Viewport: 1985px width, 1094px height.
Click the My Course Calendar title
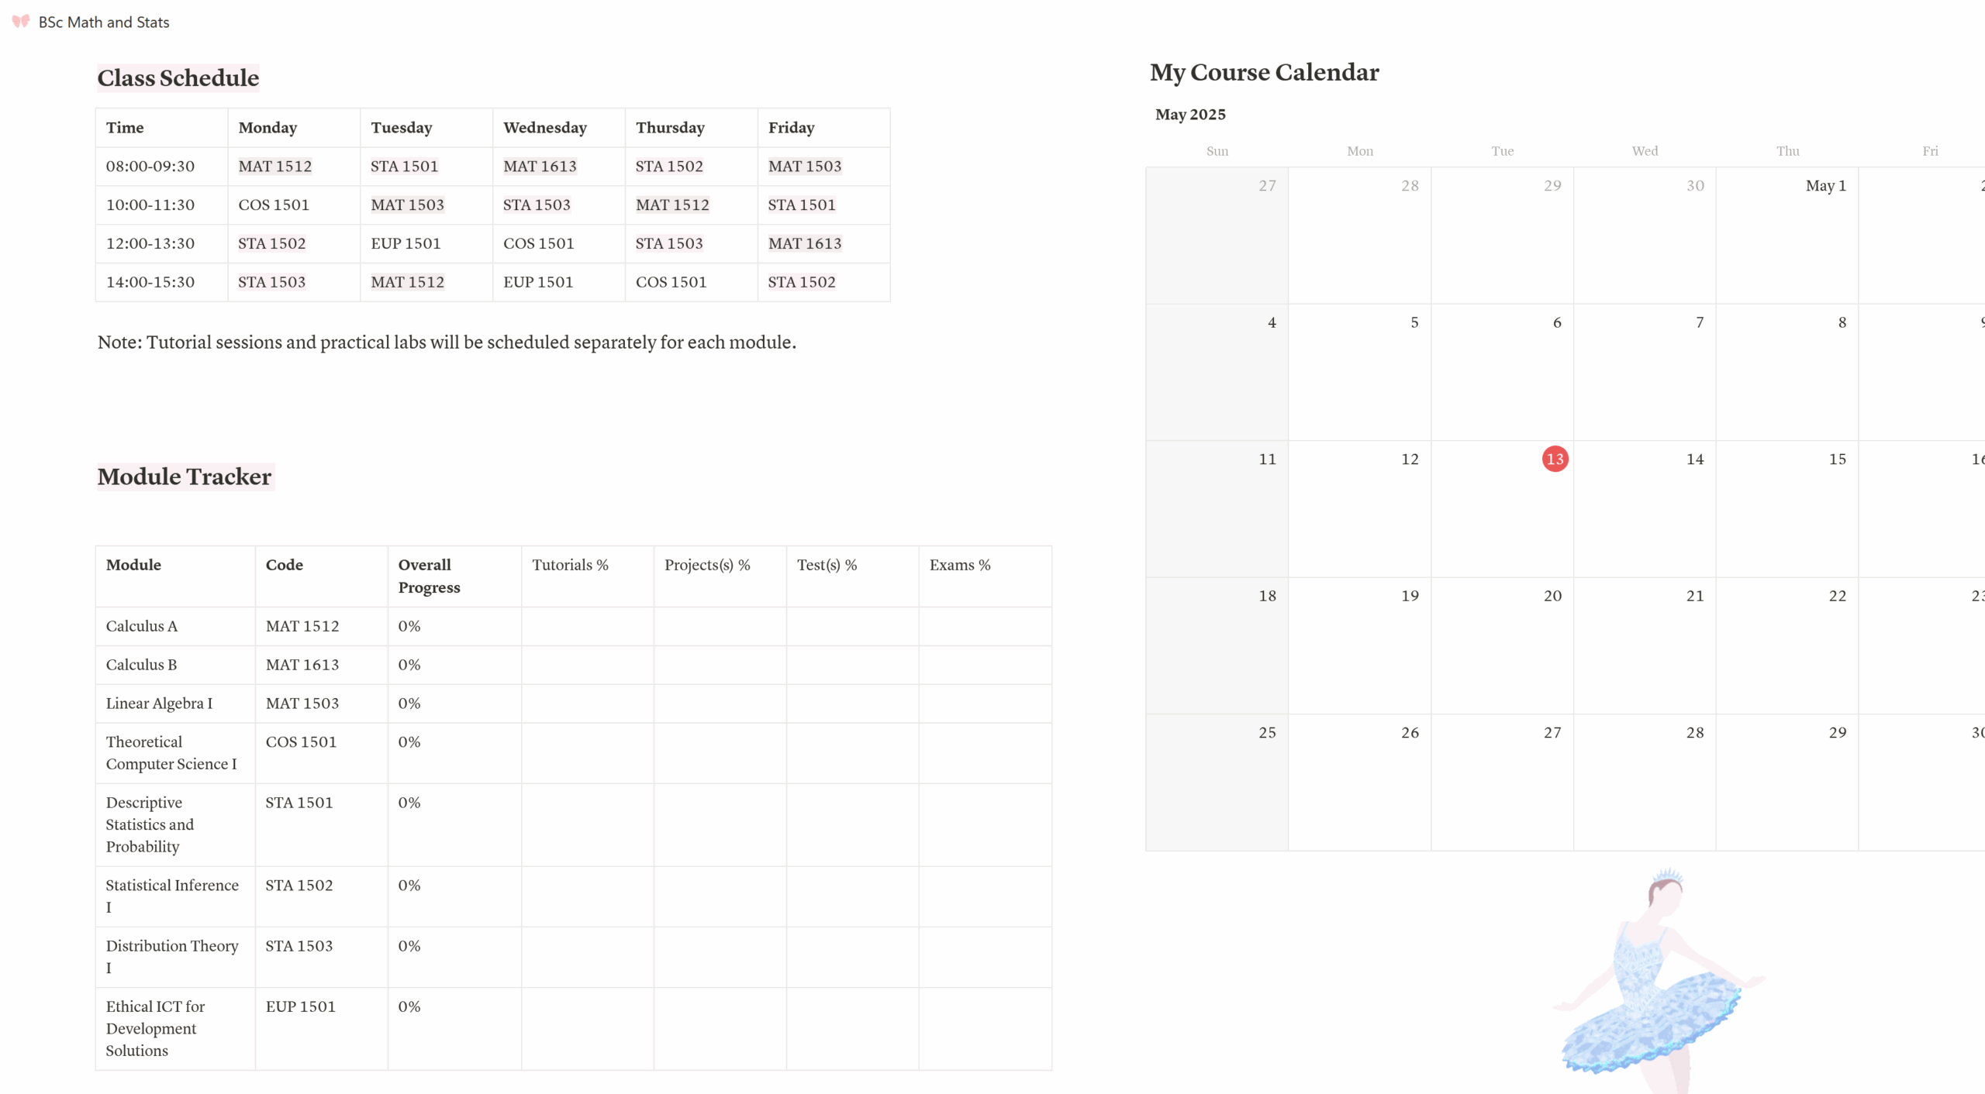click(1264, 72)
